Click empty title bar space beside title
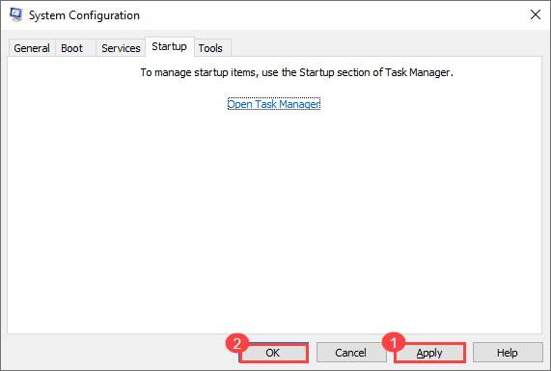The width and height of the screenshot is (551, 371). tap(332, 15)
